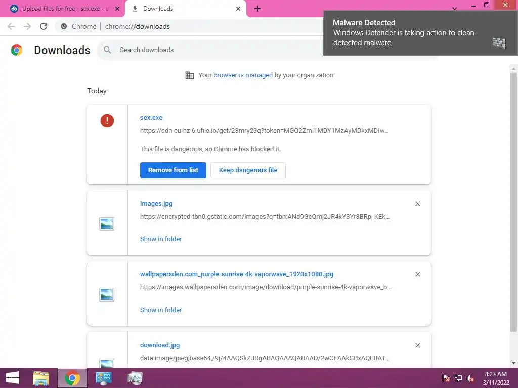
Task: Click the Windows Defender icon in notification
Action: (499, 43)
